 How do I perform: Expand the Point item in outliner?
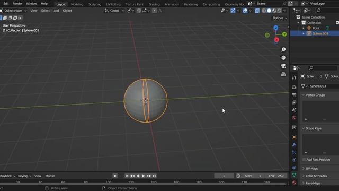pyautogui.click(x=304, y=28)
